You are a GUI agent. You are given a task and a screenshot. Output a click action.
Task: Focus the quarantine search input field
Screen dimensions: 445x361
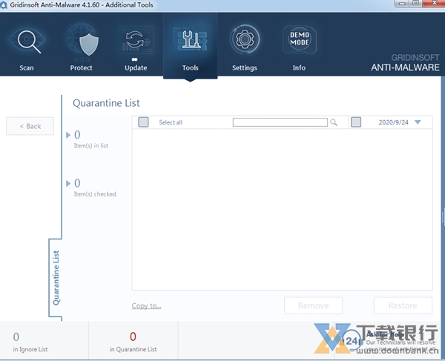(x=280, y=122)
